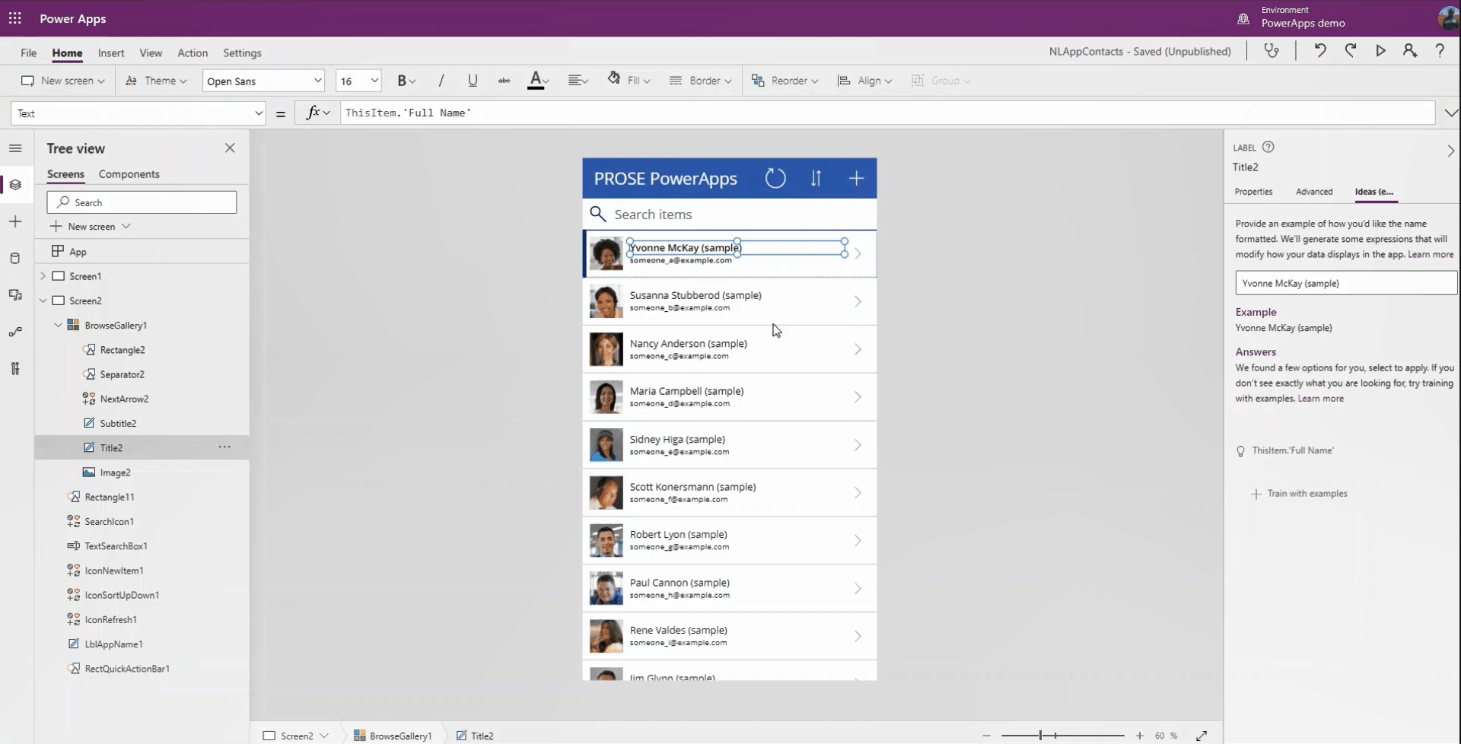The width and height of the screenshot is (1461, 744).
Task: Toggle italic formatting
Action: [441, 80]
